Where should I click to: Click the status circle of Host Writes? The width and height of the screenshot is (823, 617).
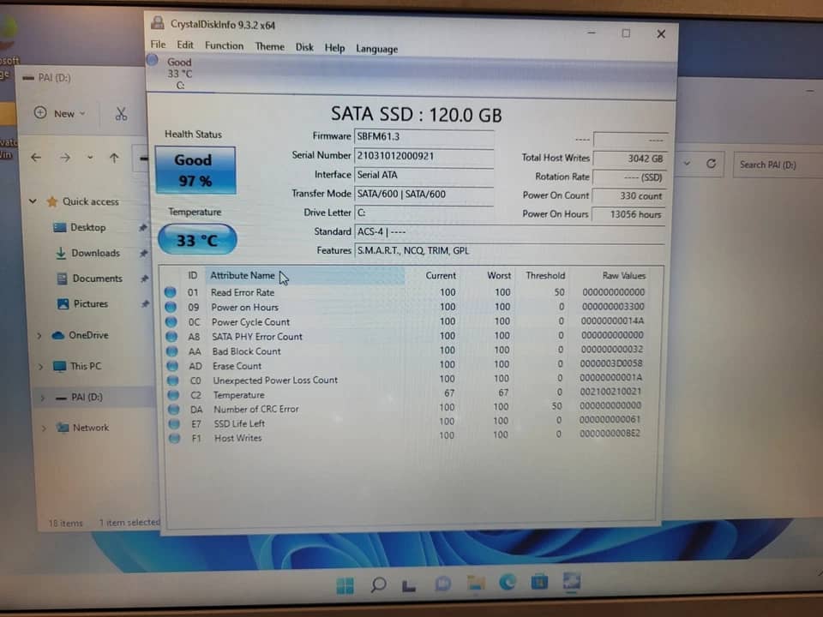pos(175,438)
